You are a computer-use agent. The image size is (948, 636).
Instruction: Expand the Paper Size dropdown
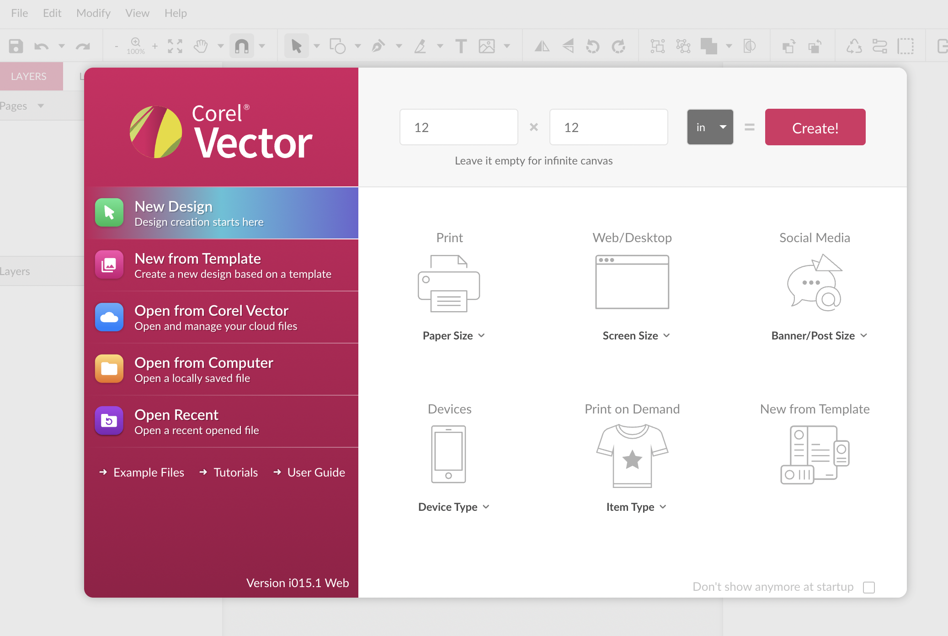click(453, 336)
